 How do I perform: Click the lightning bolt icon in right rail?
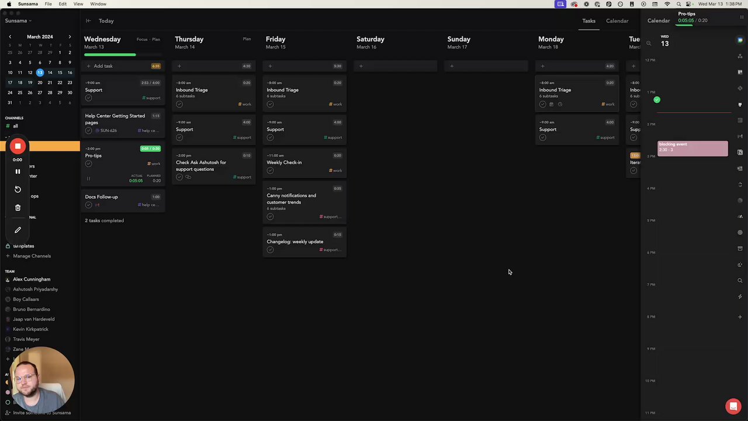740,296
